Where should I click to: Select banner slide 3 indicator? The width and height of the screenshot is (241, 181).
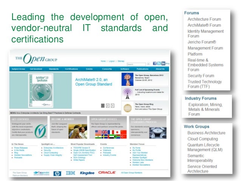coord(113,106)
